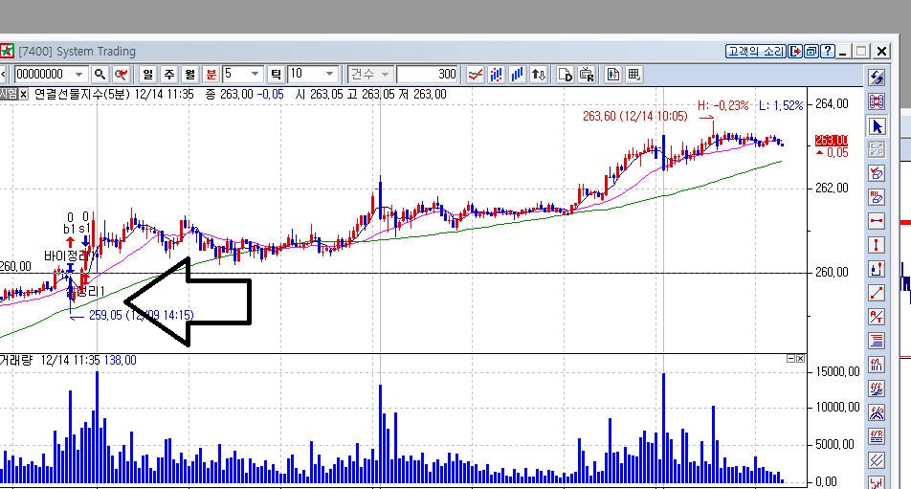Open the help question mark icon
Image resolution: width=911 pixels, height=489 pixels.
point(827,52)
